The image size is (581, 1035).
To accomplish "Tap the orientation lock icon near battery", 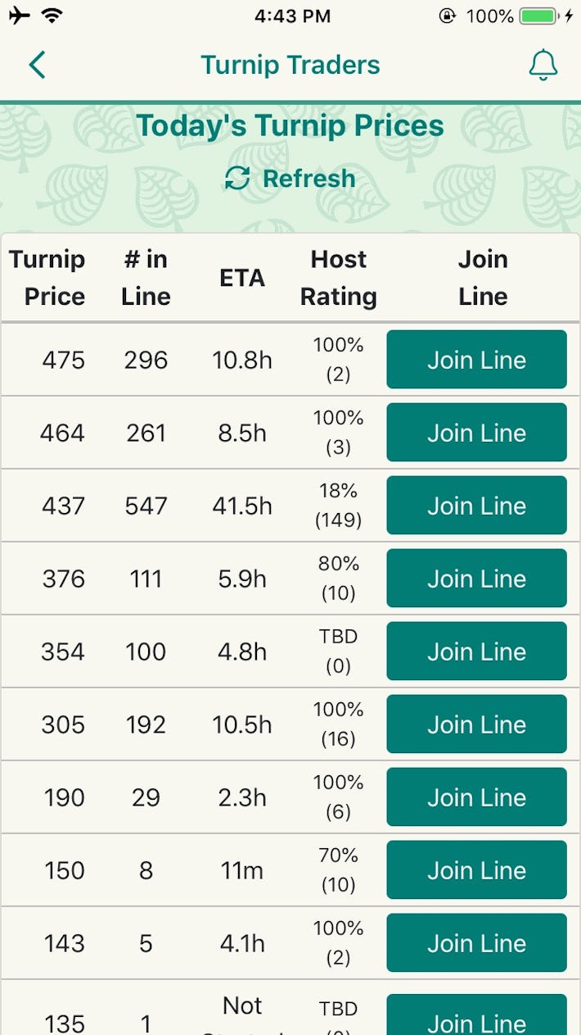I will (x=446, y=15).
